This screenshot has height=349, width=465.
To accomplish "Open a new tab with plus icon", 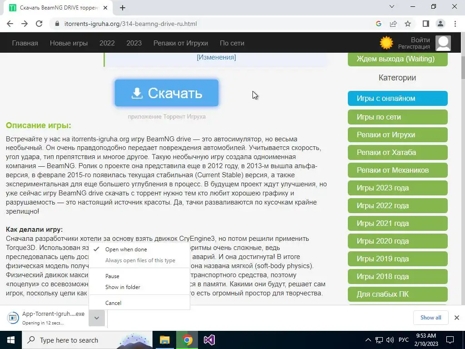I will pos(123,8).
